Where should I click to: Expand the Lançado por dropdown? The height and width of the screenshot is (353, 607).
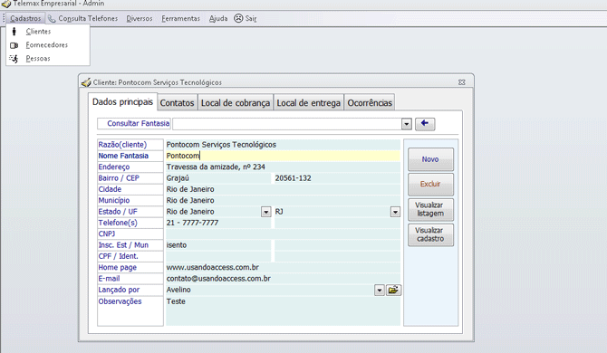point(380,291)
